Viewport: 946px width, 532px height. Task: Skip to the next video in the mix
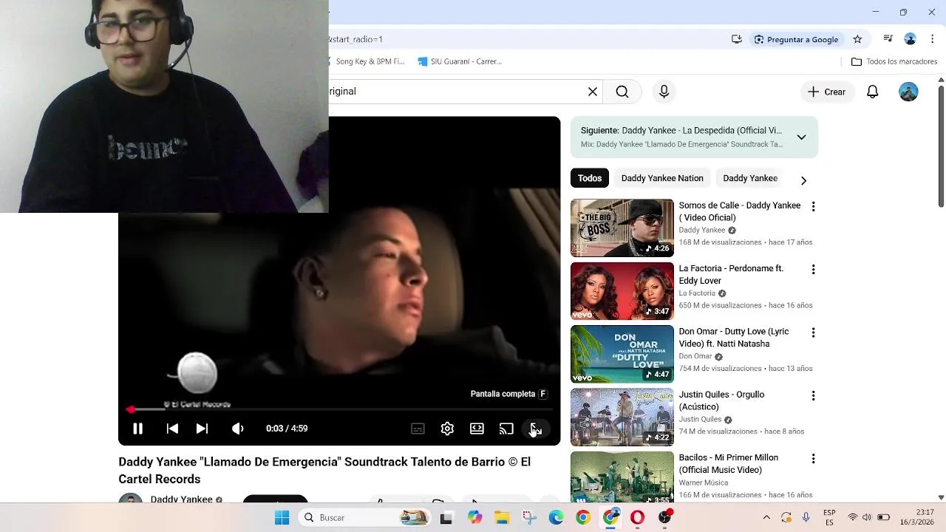tap(202, 429)
